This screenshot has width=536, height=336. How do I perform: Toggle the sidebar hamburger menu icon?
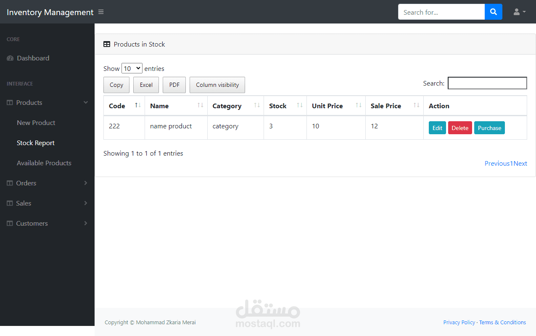tap(101, 12)
